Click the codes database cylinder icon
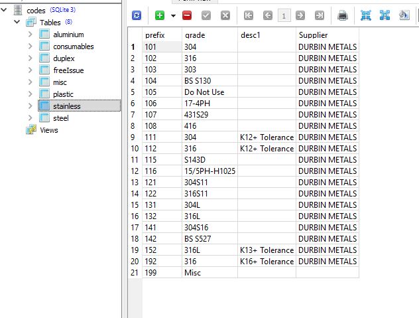Image resolution: width=419 pixels, height=318 pixels. tap(18, 10)
